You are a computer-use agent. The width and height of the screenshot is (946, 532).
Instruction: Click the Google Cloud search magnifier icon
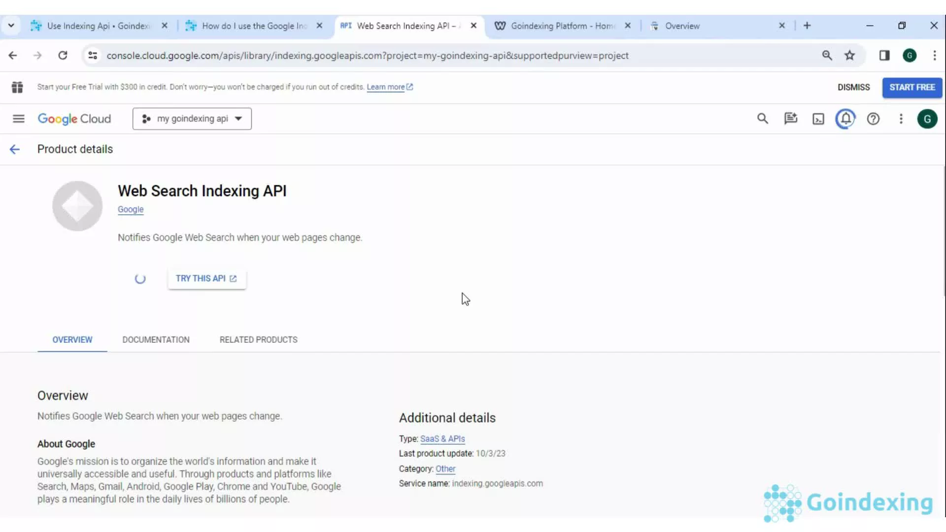pos(762,119)
